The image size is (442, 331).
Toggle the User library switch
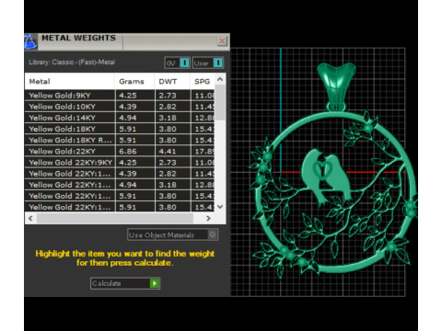point(208,63)
